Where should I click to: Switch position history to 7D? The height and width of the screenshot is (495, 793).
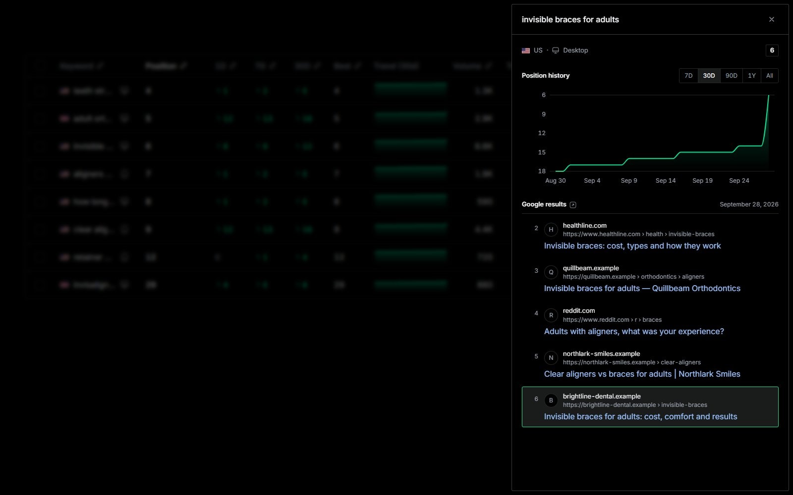pos(688,76)
